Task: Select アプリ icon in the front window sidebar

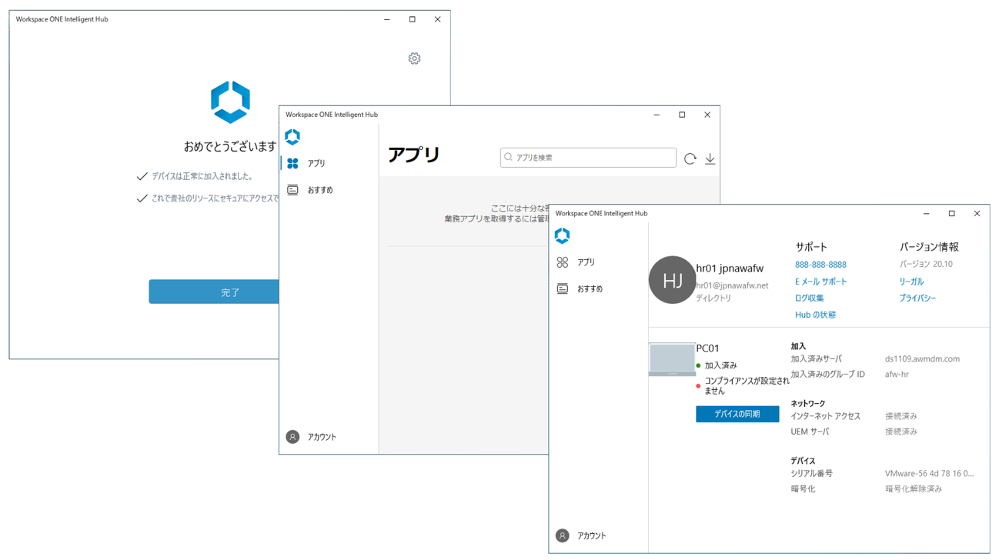Action: (563, 262)
